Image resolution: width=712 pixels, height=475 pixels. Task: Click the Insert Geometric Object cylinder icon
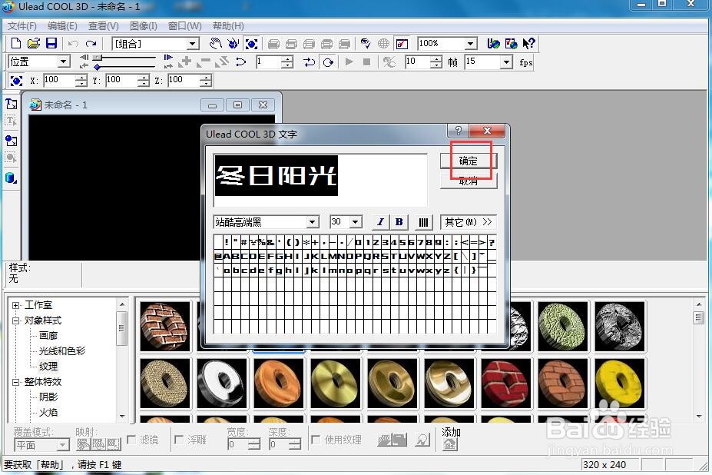pos(12,178)
